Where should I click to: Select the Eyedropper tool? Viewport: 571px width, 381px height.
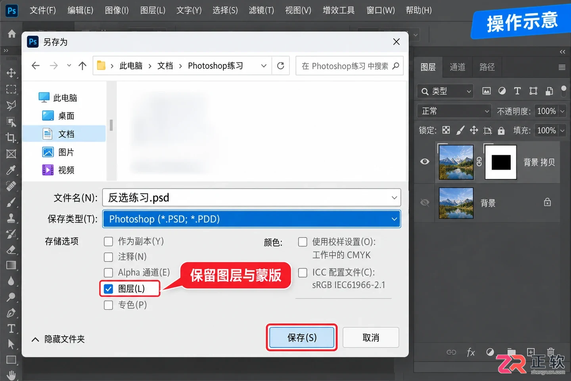(11, 170)
